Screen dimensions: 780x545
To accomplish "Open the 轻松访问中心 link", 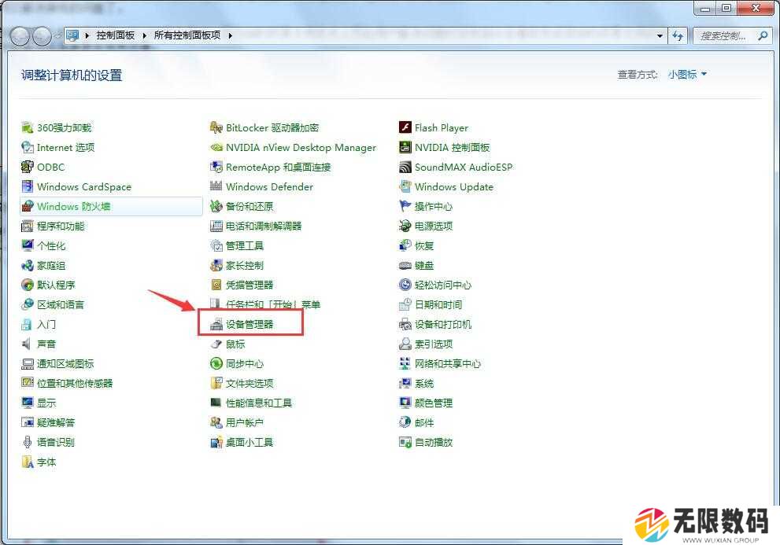I will pyautogui.click(x=442, y=285).
